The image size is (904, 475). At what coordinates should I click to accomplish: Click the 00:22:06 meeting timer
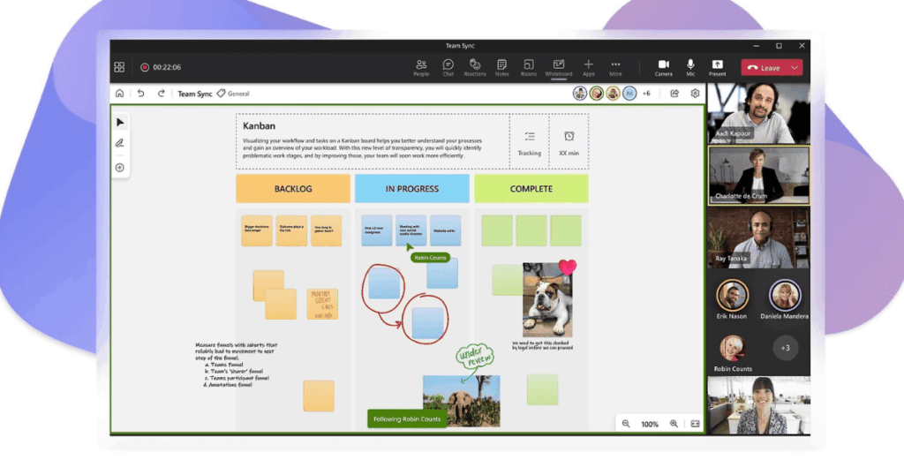[x=167, y=67]
